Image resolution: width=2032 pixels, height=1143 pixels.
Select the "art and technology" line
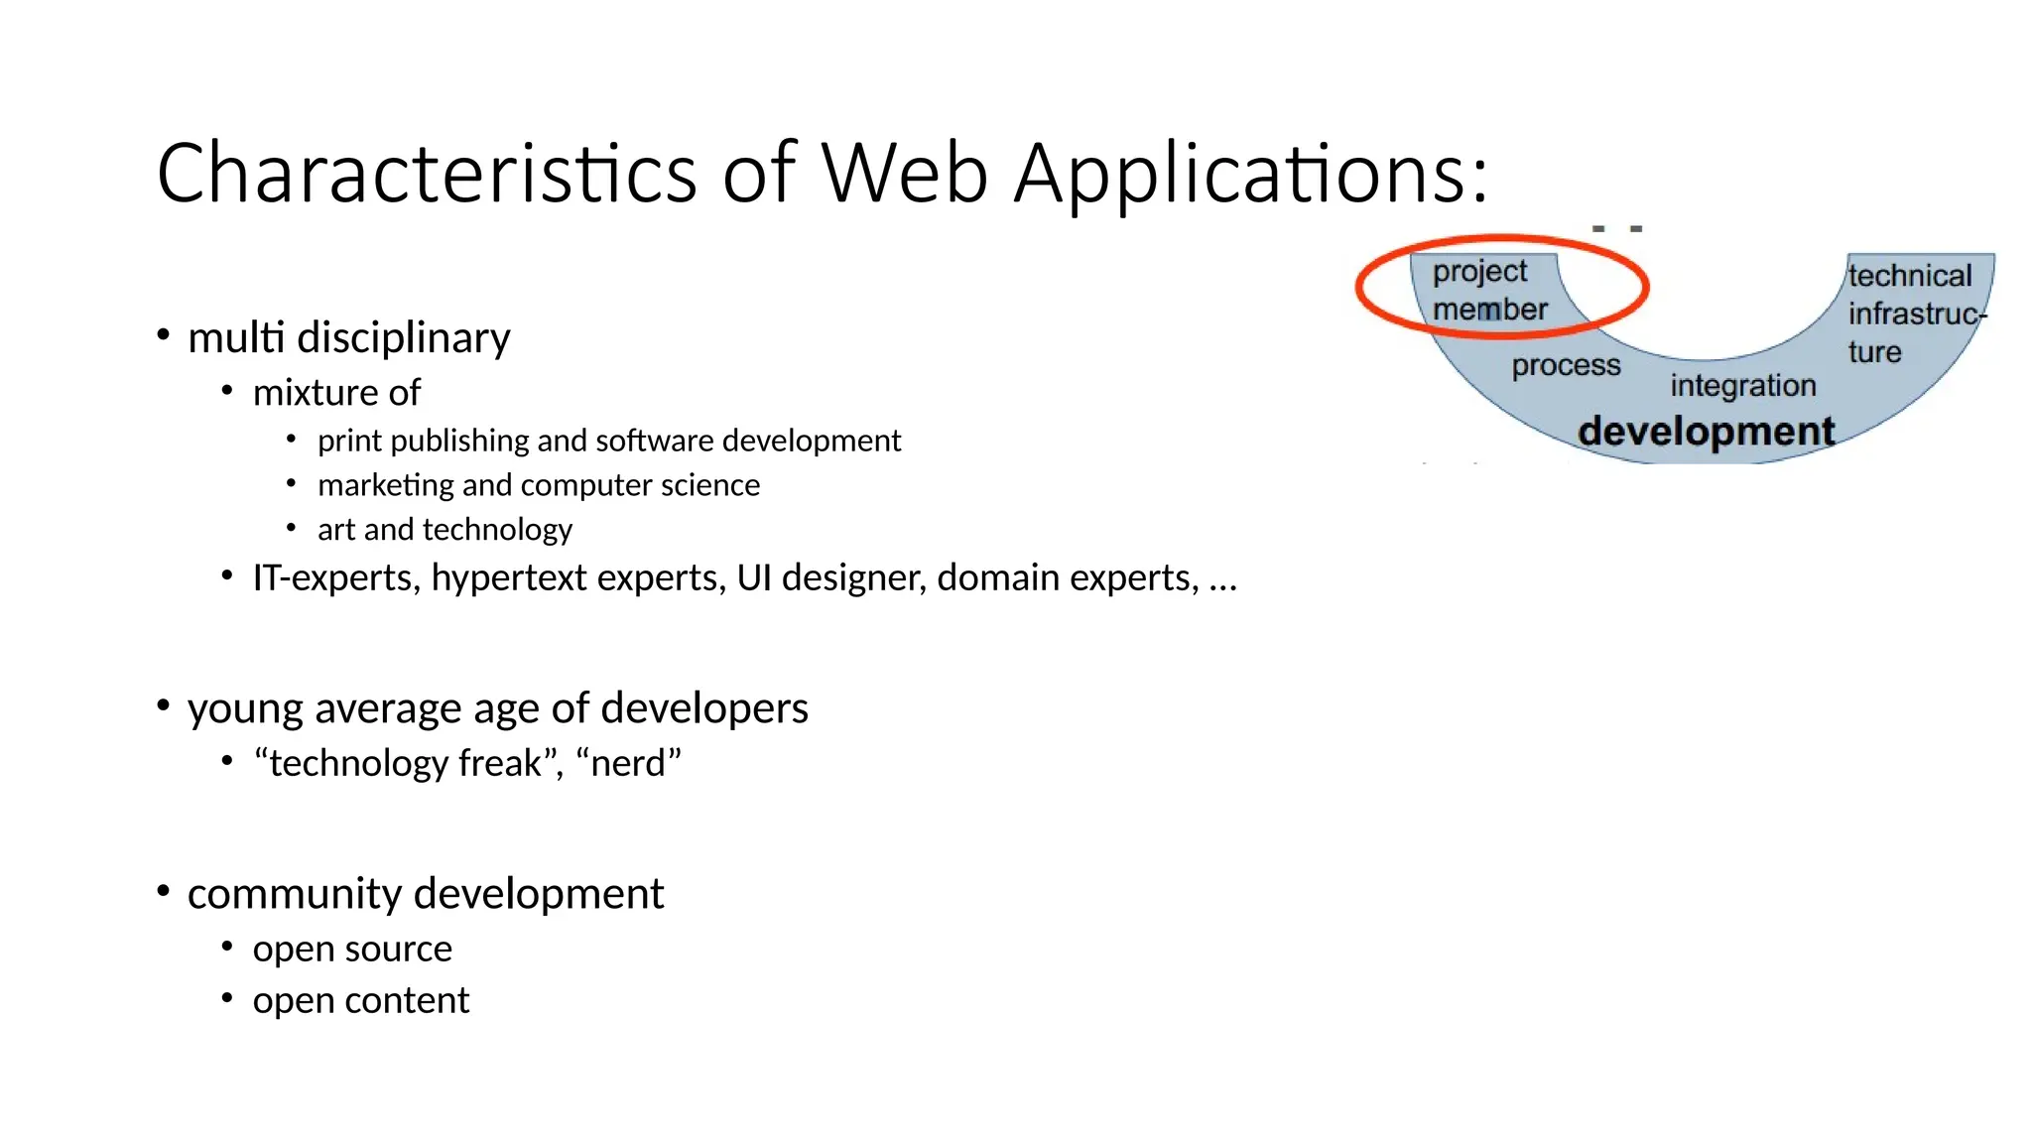444,530
